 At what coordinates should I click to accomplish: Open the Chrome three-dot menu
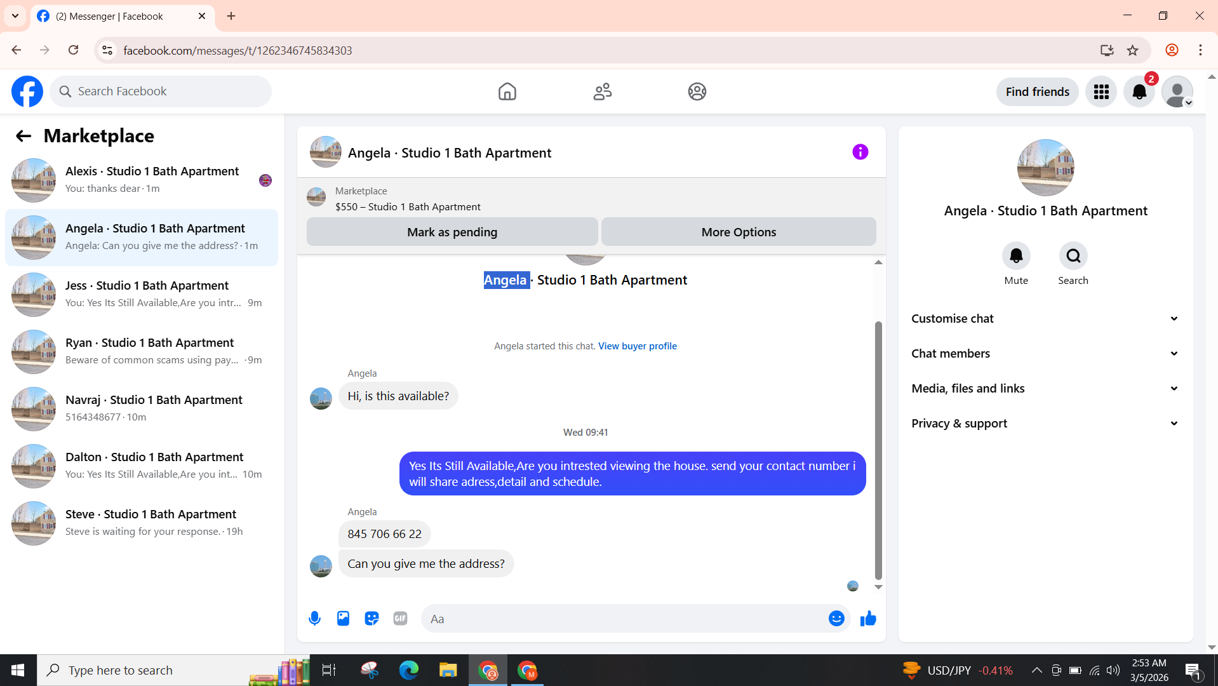click(x=1200, y=50)
